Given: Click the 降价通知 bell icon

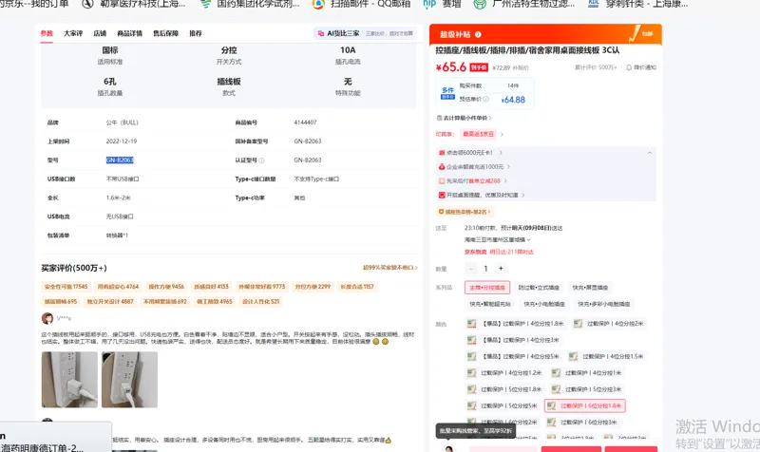Looking at the screenshot, I should coord(629,67).
